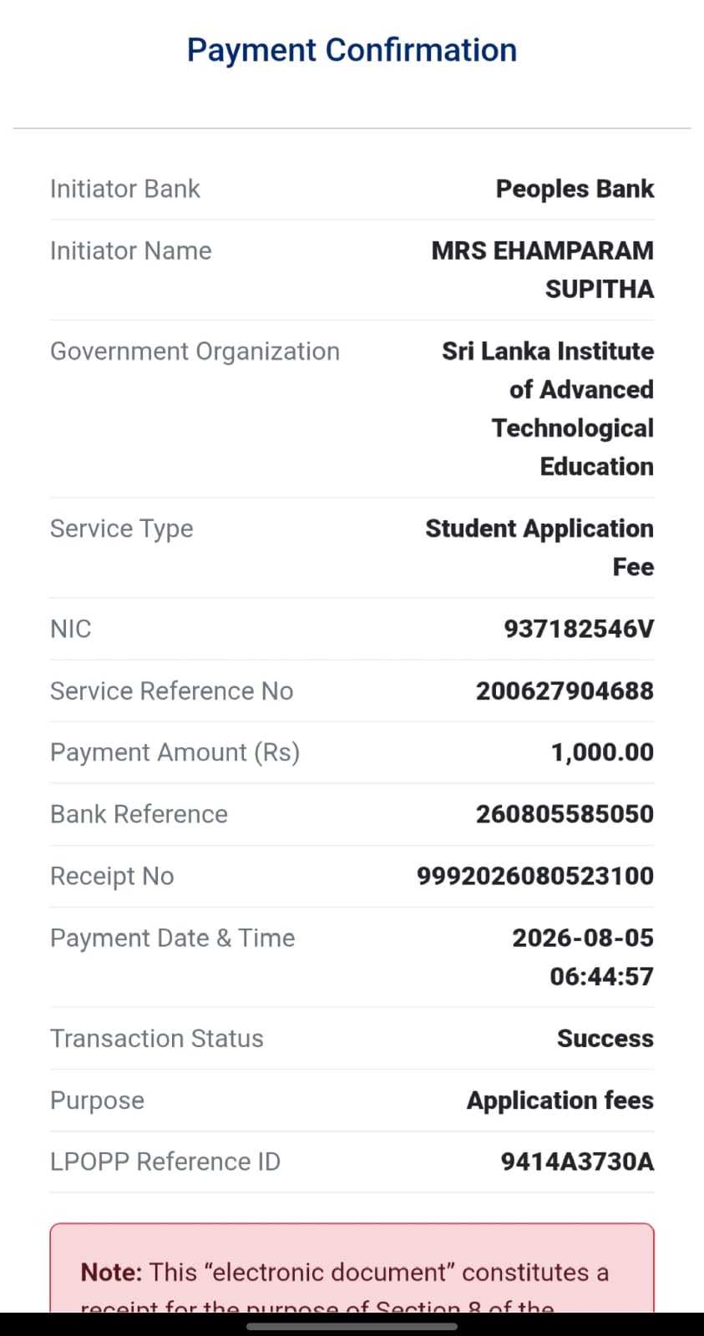
Task: Select Receipt No 9992026080523100
Action: coord(535,876)
